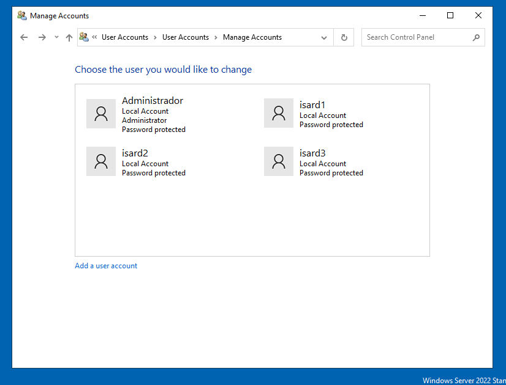The height and width of the screenshot is (385, 506).
Task: Maximize the Manage Accounts window
Action: [450, 15]
